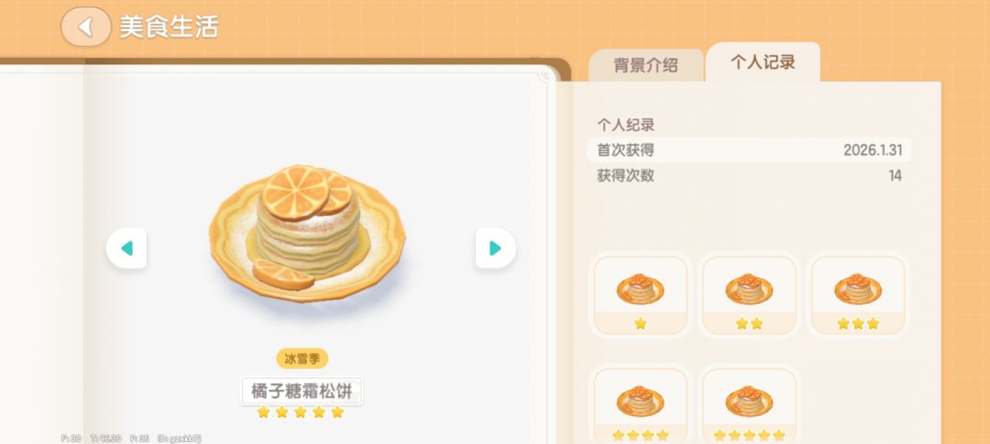Open the four-star pancake record tile
Image resolution: width=990 pixels, height=444 pixels.
click(640, 405)
